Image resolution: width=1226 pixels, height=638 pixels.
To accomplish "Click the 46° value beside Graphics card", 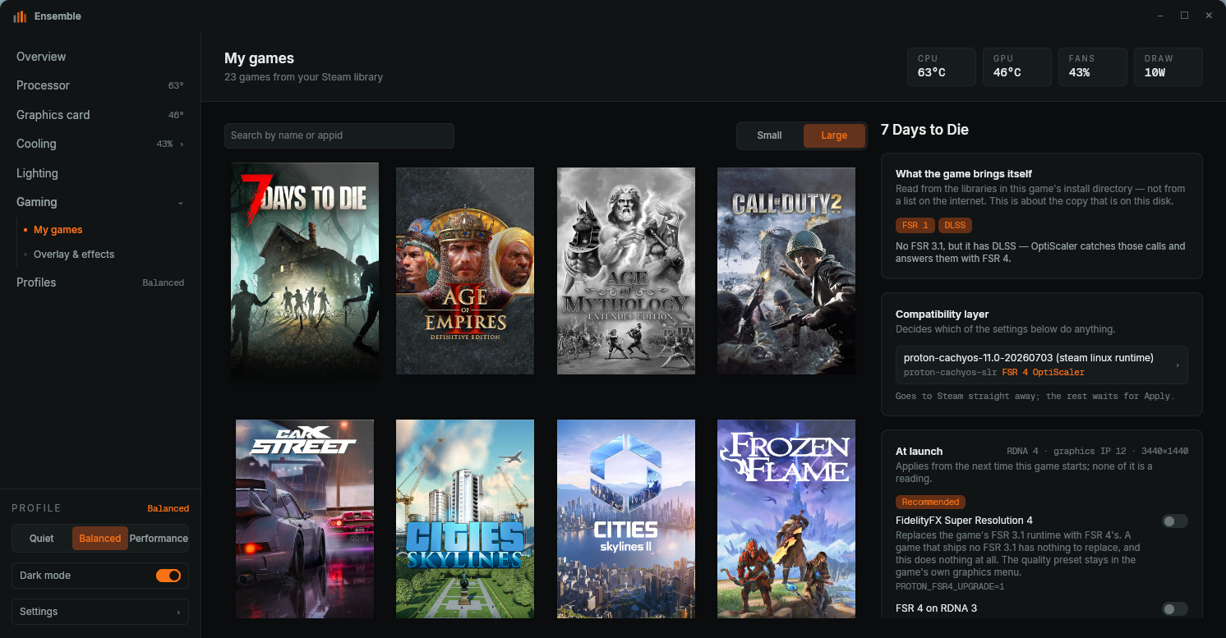I will click(x=176, y=116).
